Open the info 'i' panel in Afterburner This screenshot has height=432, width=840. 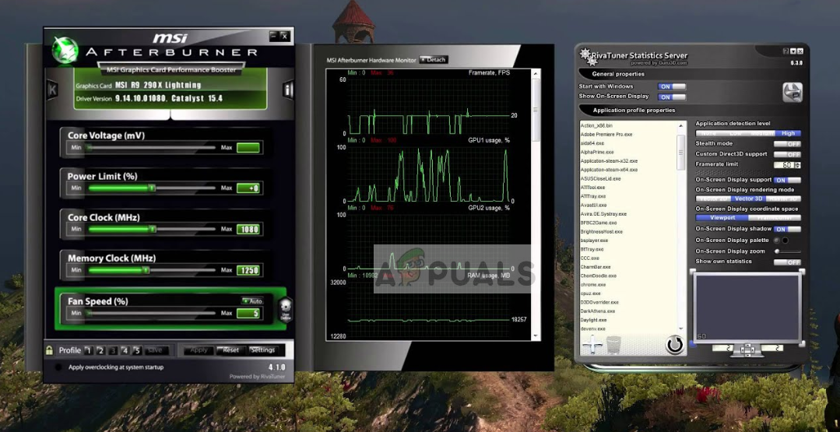point(288,90)
